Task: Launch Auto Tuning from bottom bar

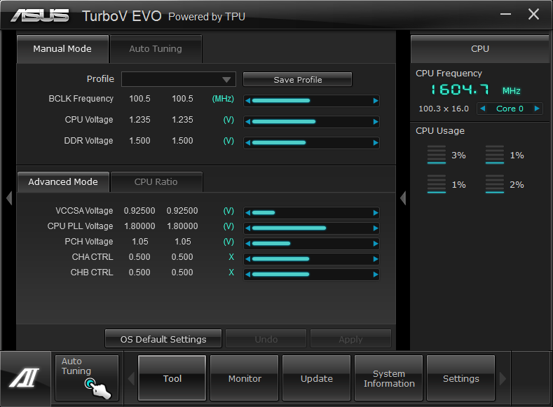Action: [87, 378]
